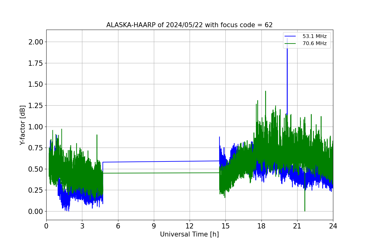Image resolution: width=370 pixels, height=247 pixels.
Task: Click the green dip to zero near 21.6 h
Action: click(x=305, y=211)
